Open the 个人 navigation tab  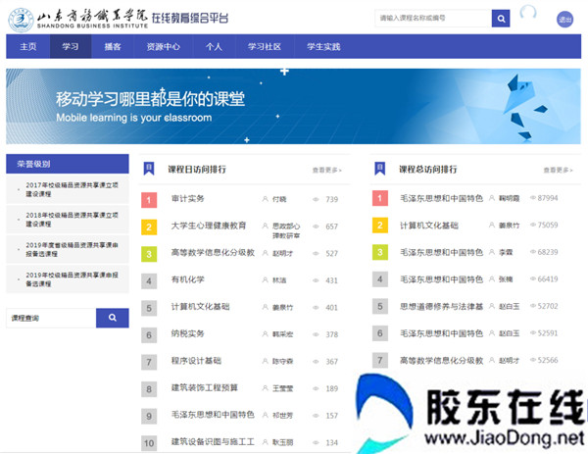(x=214, y=46)
